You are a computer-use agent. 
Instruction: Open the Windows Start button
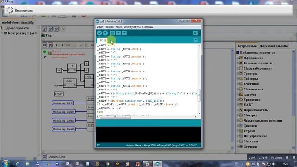[x=6, y=164]
